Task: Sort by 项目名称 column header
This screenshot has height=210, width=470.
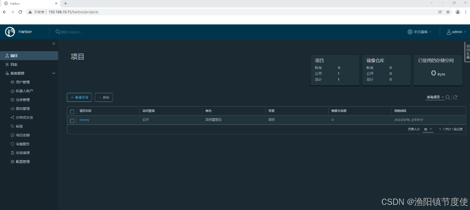Action: coord(85,111)
